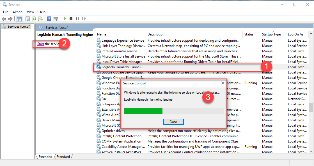Refresh the services list via toolbar icon

point(34,19)
